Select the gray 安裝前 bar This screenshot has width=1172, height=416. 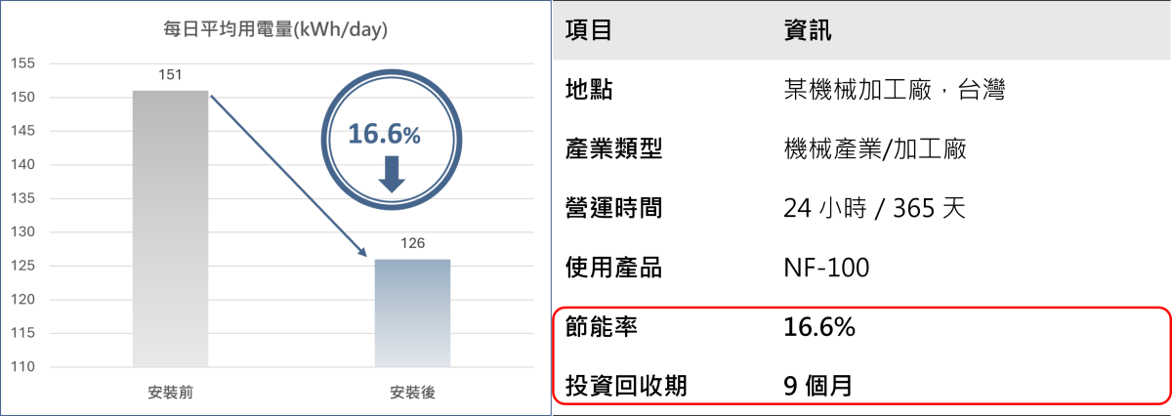click(170, 229)
